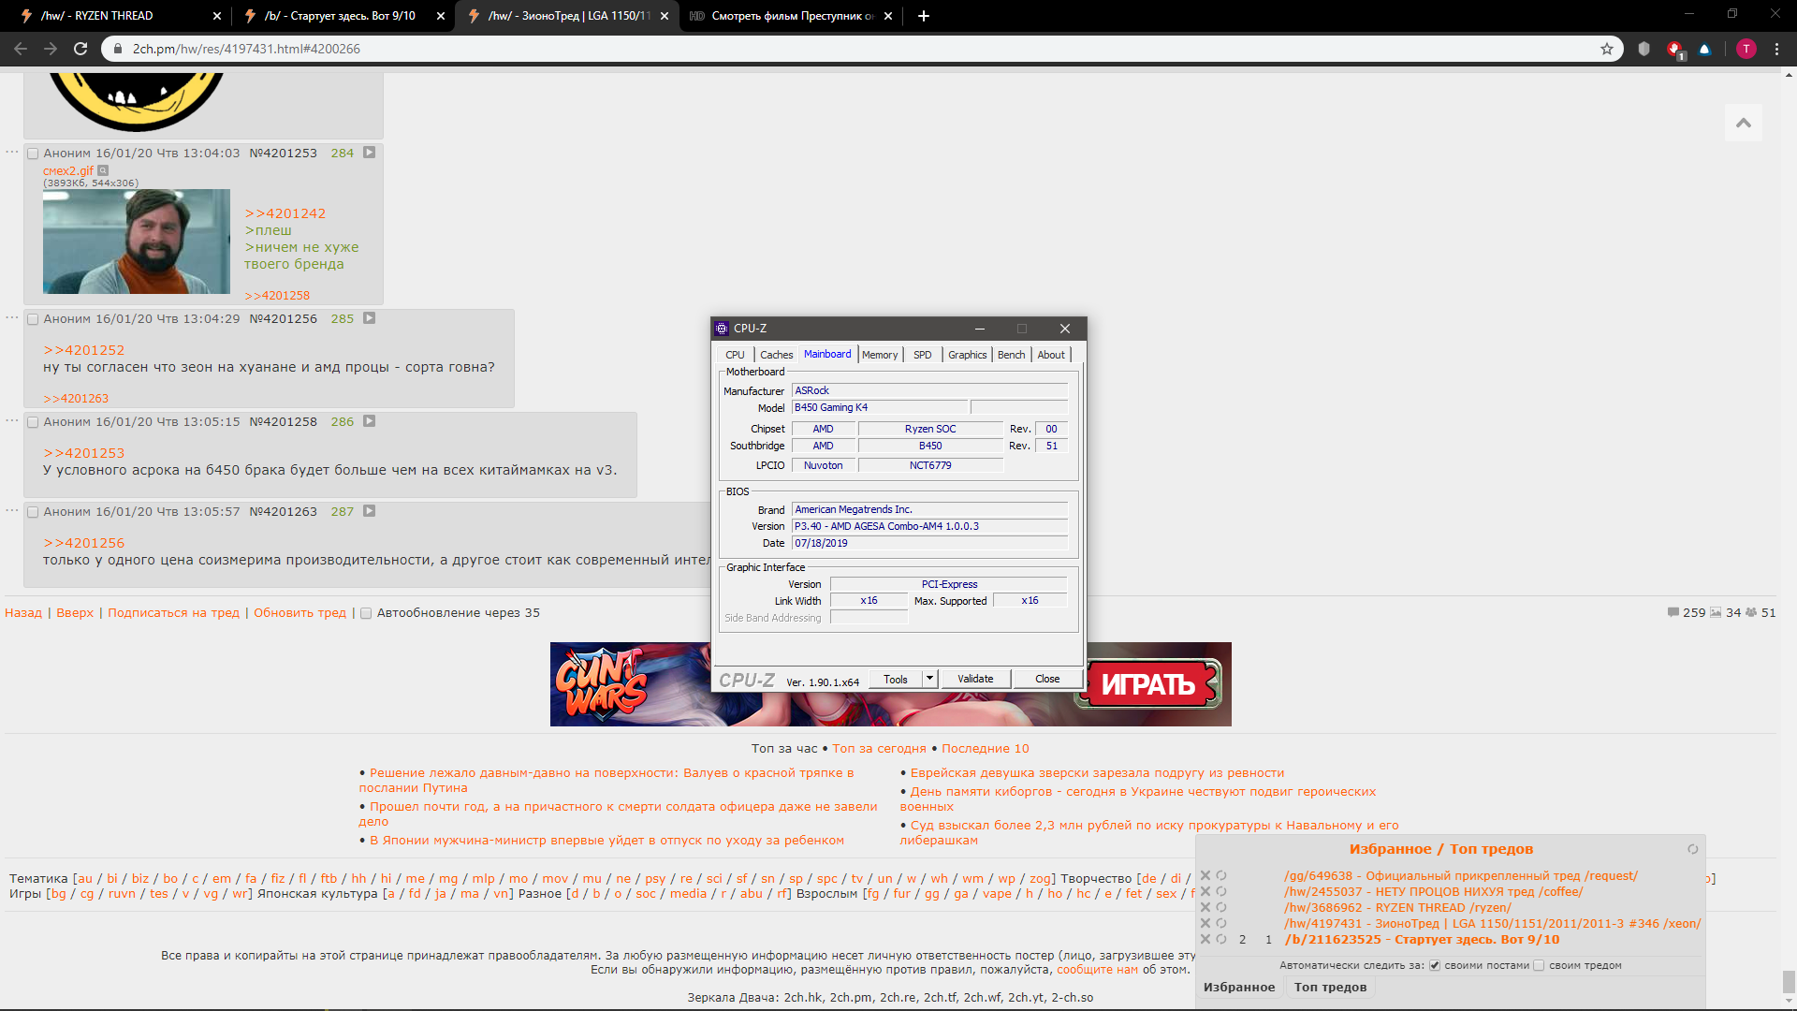
Task: Click the scroll-to-top arrow button
Action: click(x=1743, y=123)
